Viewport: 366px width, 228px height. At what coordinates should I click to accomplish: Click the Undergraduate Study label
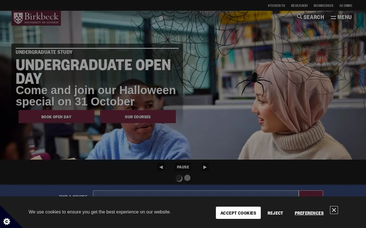pyautogui.click(x=44, y=52)
